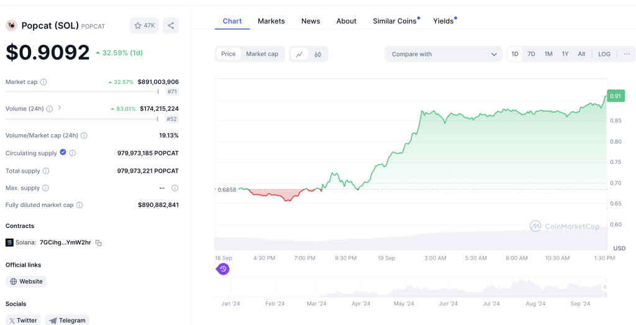Viewport: 636px width, 325px height.
Task: Open the Similar Coins tab
Action: [x=394, y=21]
